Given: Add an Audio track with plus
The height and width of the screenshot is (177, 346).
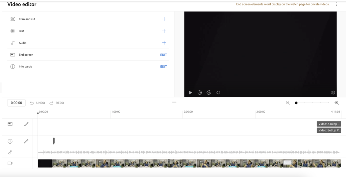Looking at the screenshot, I should click(164, 43).
